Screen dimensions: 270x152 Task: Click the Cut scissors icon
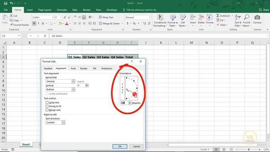click(11, 16)
